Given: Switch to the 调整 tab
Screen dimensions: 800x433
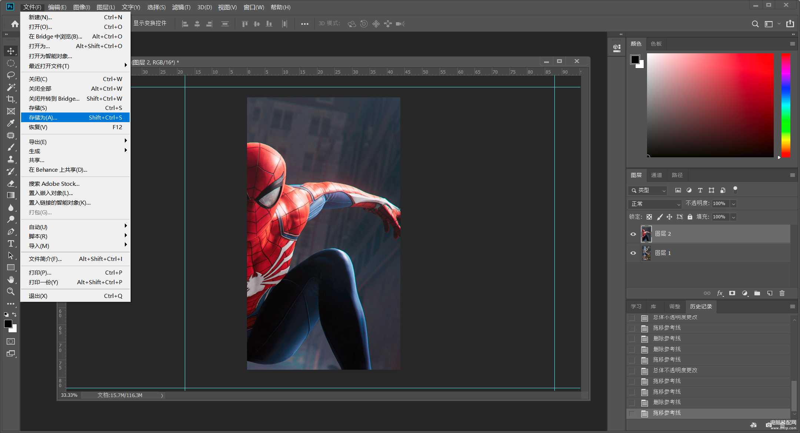Looking at the screenshot, I should (674, 306).
